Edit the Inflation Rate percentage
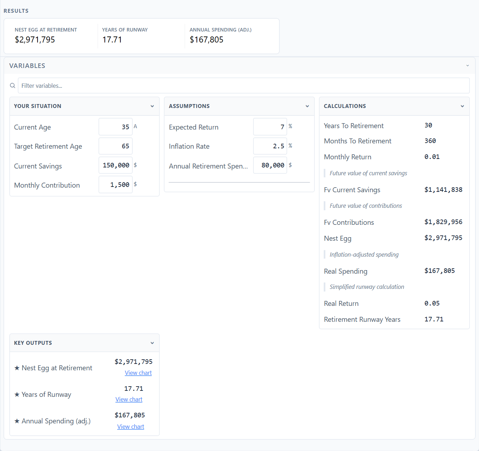This screenshot has height=451, width=479. tap(270, 146)
